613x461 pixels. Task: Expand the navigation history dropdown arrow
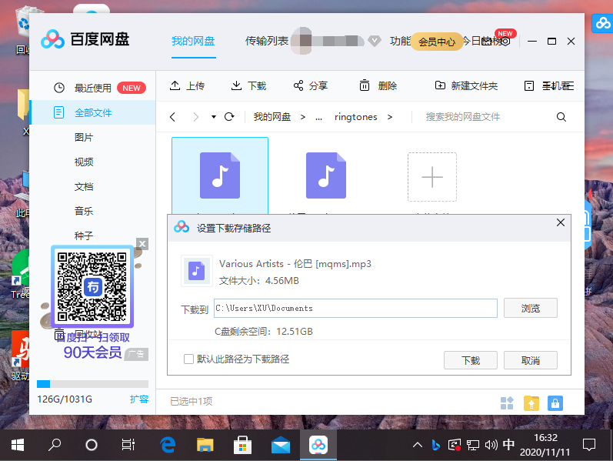pyautogui.click(x=213, y=117)
